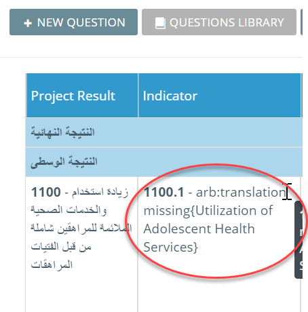Click the NEW QUESTION button label
The image size is (308, 312).
tap(81, 22)
